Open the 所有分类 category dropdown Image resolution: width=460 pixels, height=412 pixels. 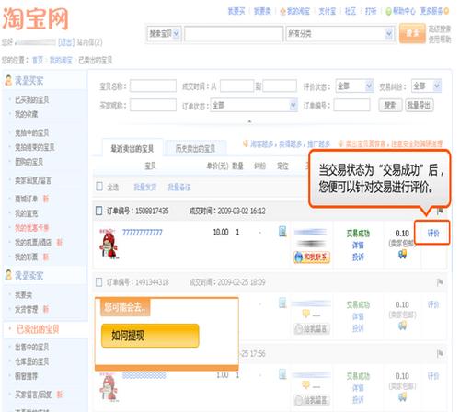339,33
